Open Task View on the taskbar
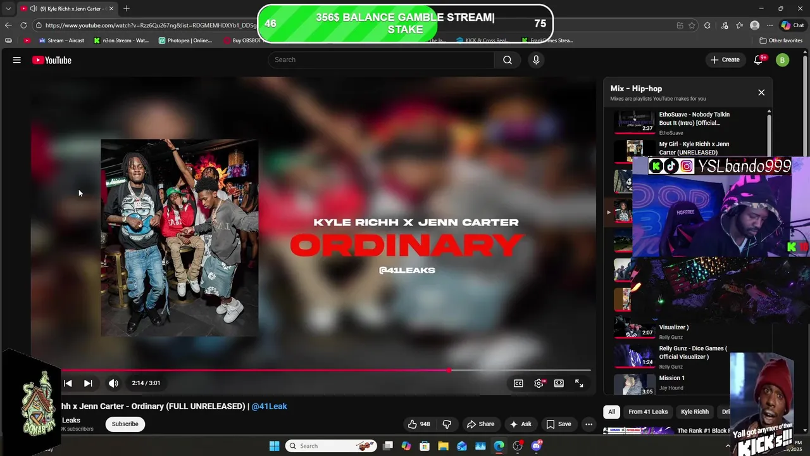Image resolution: width=810 pixels, height=456 pixels. pos(388,446)
